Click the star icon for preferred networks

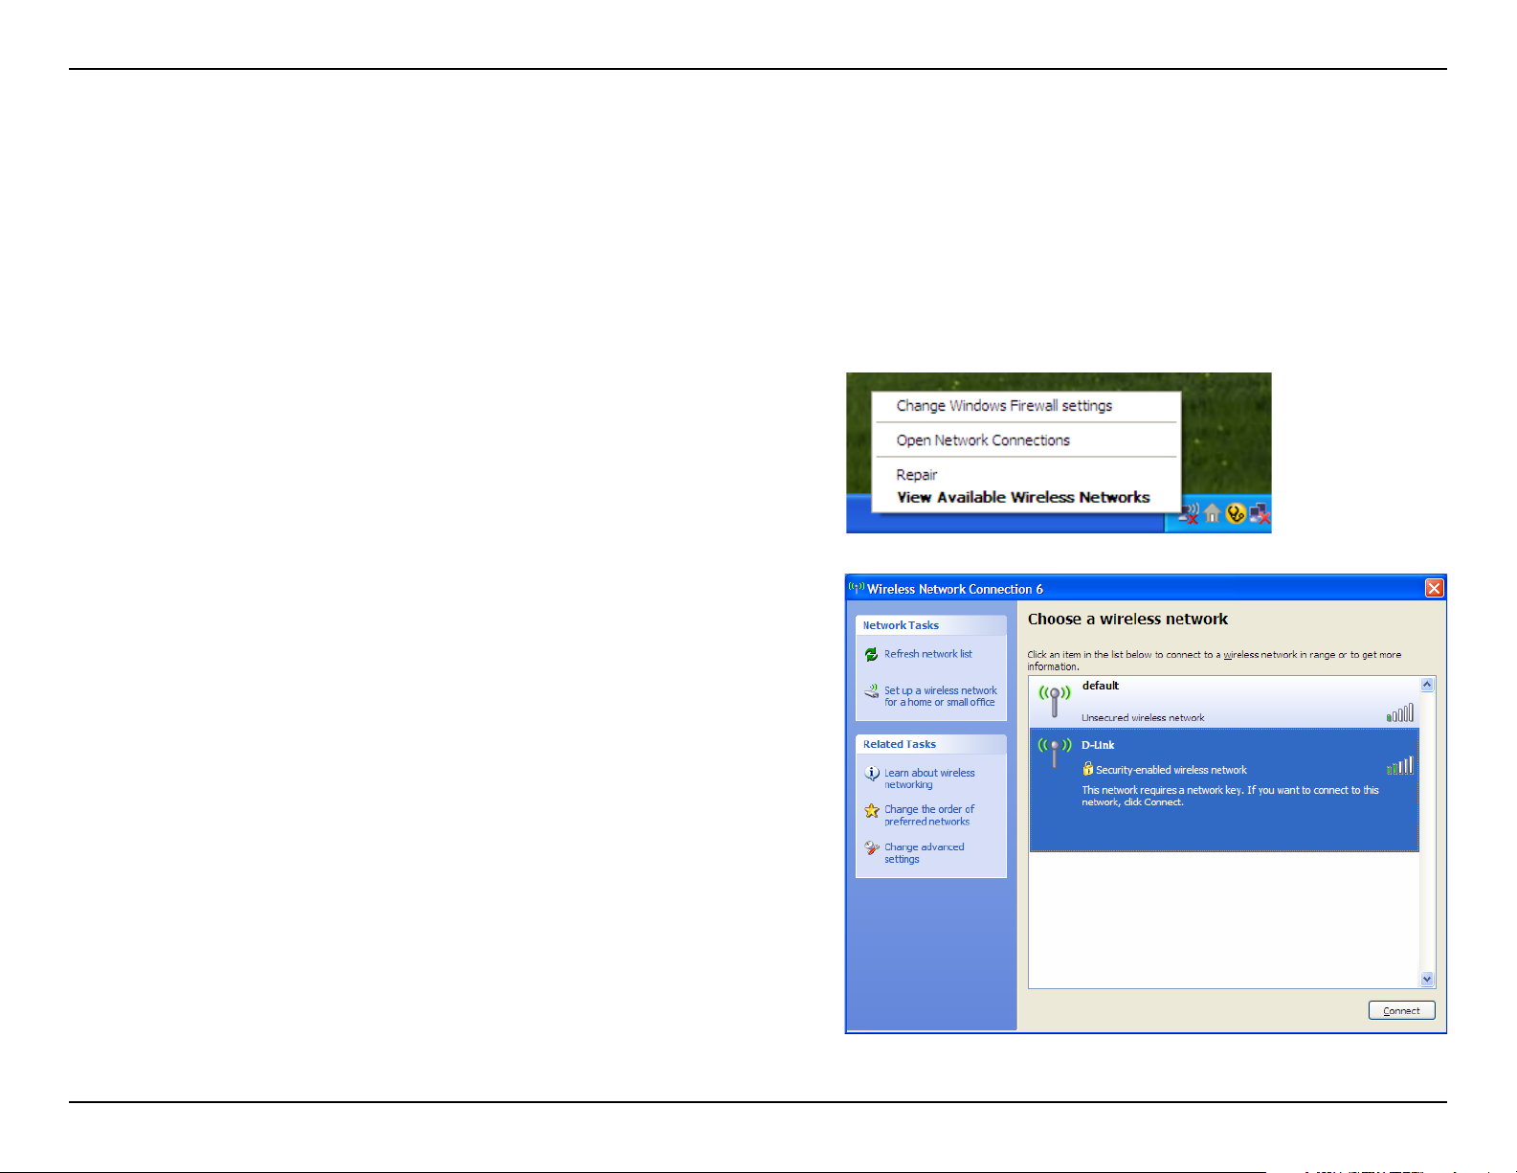[872, 811]
